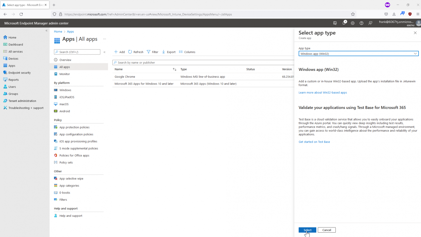Open Users from the navigation pane

coord(12,86)
